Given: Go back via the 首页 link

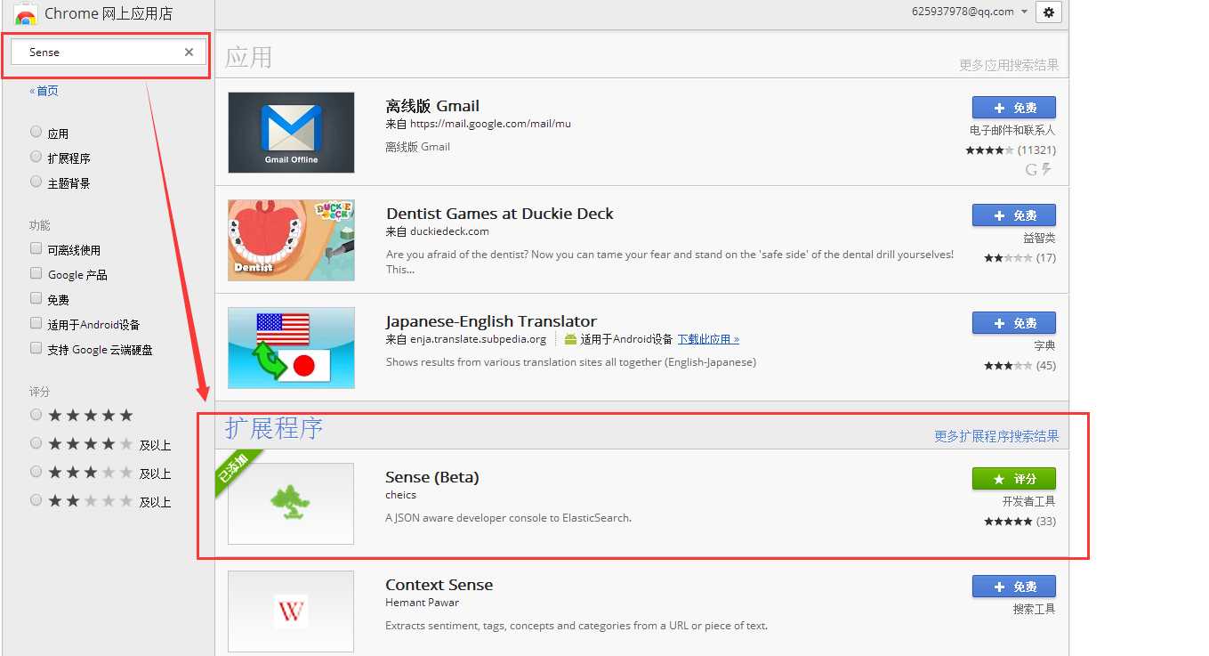Looking at the screenshot, I should point(44,91).
